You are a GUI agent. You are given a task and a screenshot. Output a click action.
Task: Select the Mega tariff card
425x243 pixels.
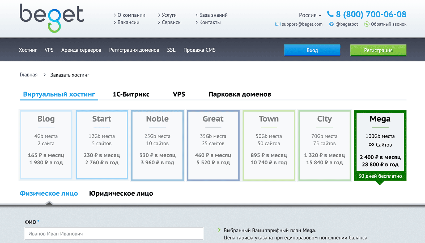click(x=380, y=145)
